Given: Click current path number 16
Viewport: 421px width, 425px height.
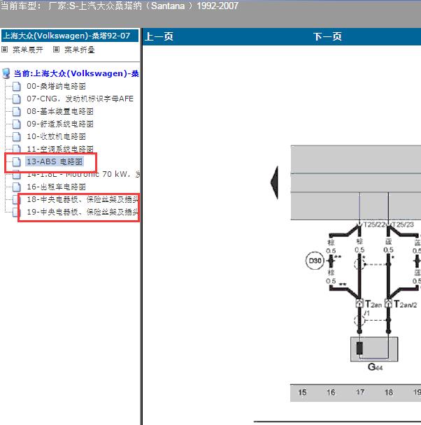Looking at the screenshot, I should [331, 392].
